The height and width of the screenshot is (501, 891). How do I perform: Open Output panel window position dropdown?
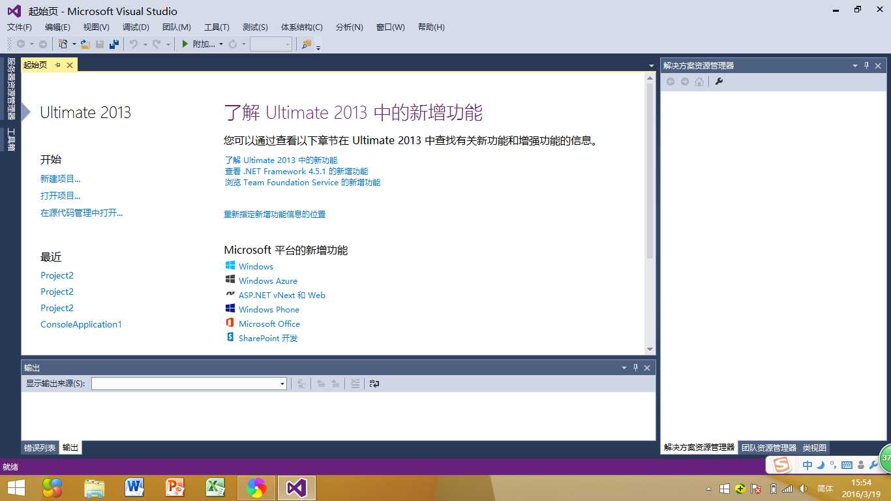[624, 368]
